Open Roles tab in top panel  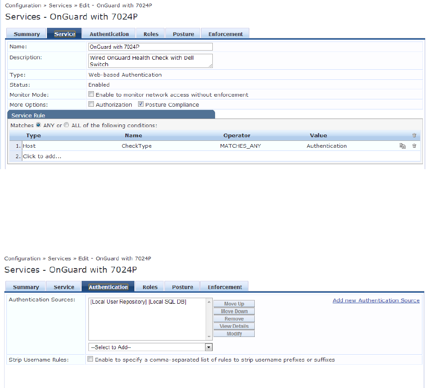[151, 34]
